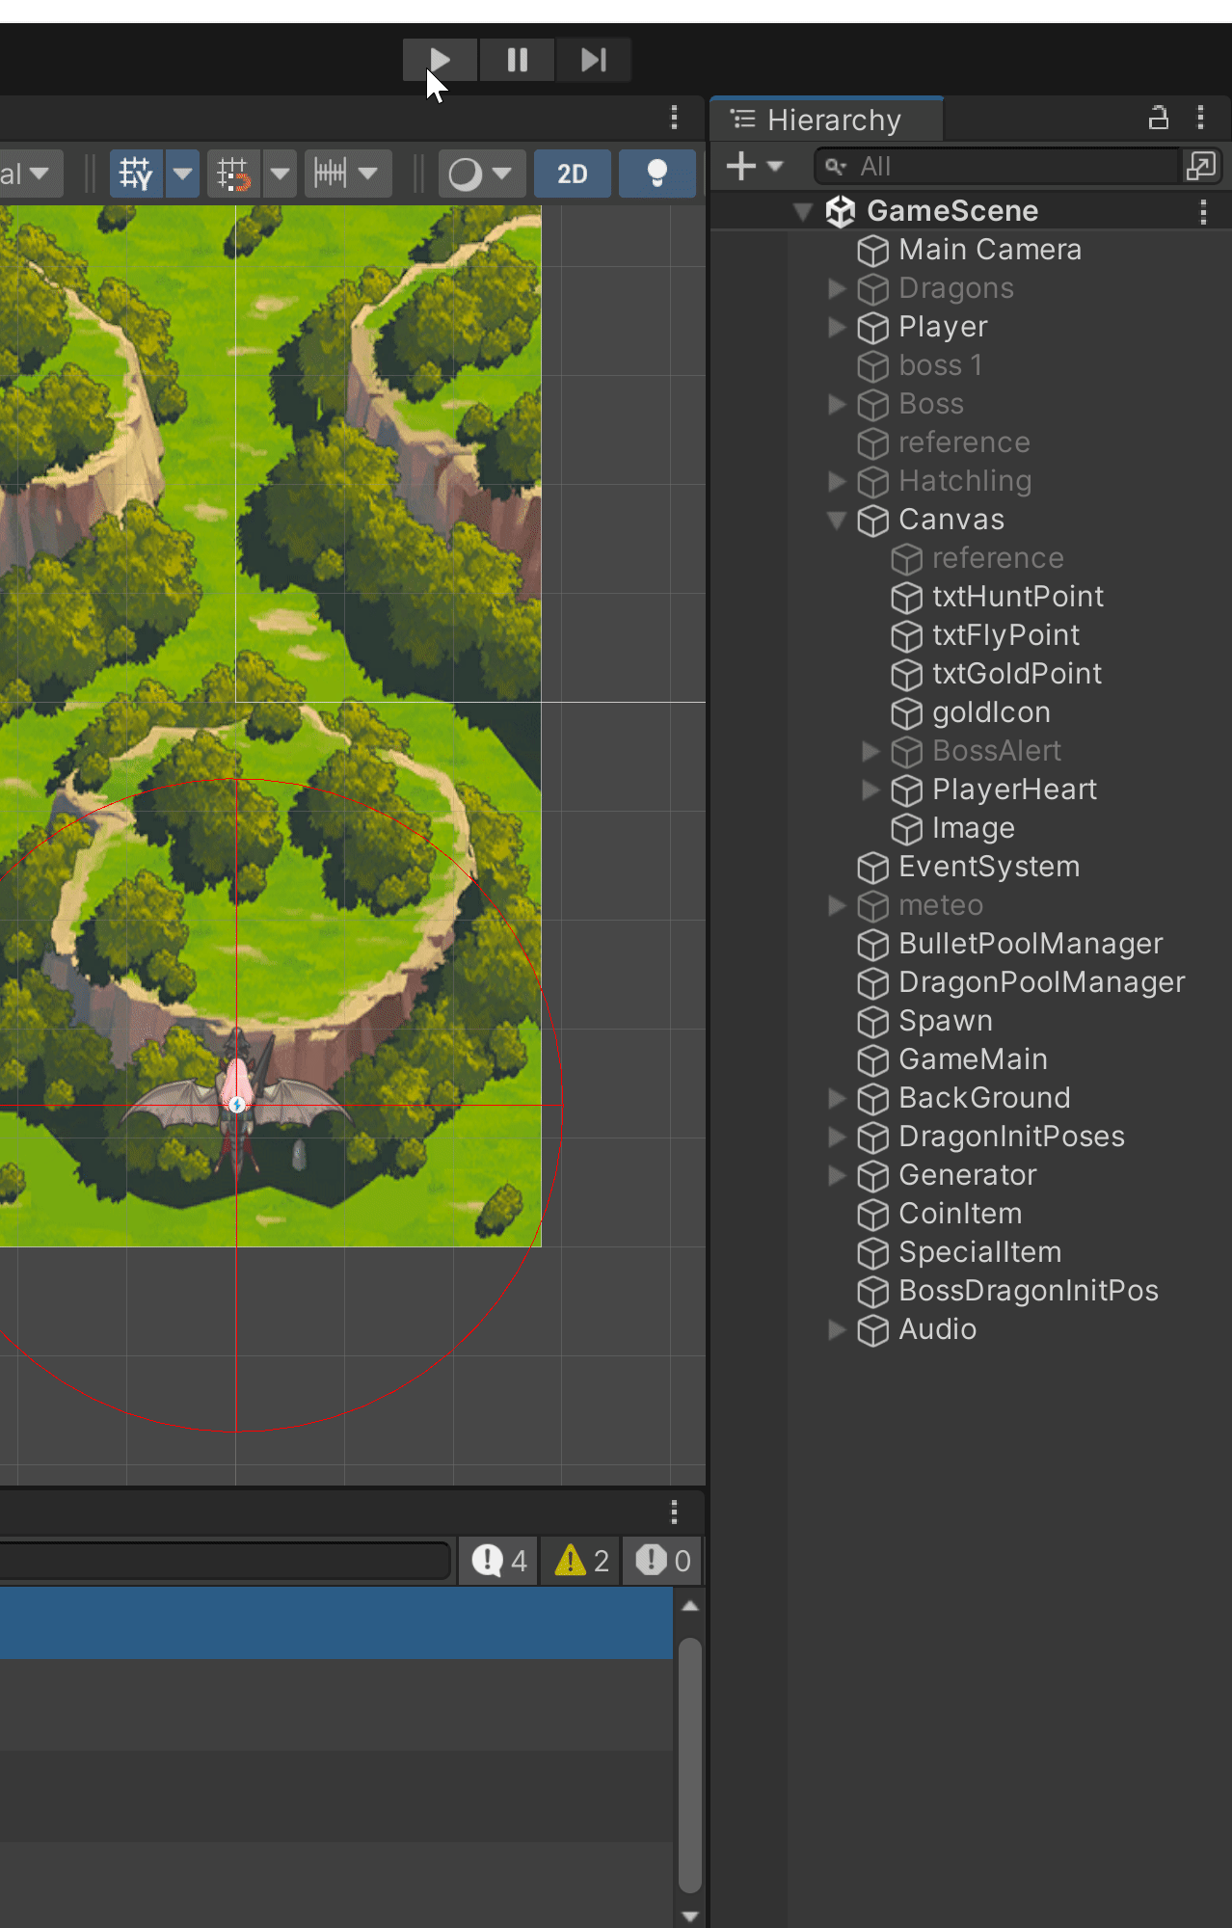Collapse the Canvas object

(836, 520)
